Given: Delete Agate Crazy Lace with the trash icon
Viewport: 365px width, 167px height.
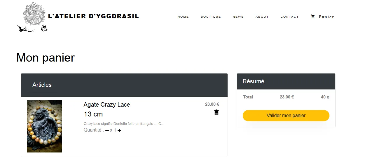Looking at the screenshot, I should (x=216, y=113).
